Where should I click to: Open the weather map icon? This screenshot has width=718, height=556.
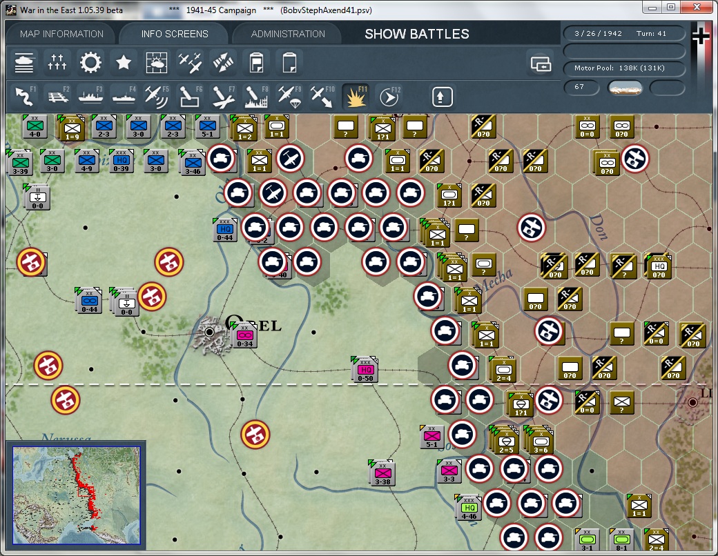coord(156,62)
